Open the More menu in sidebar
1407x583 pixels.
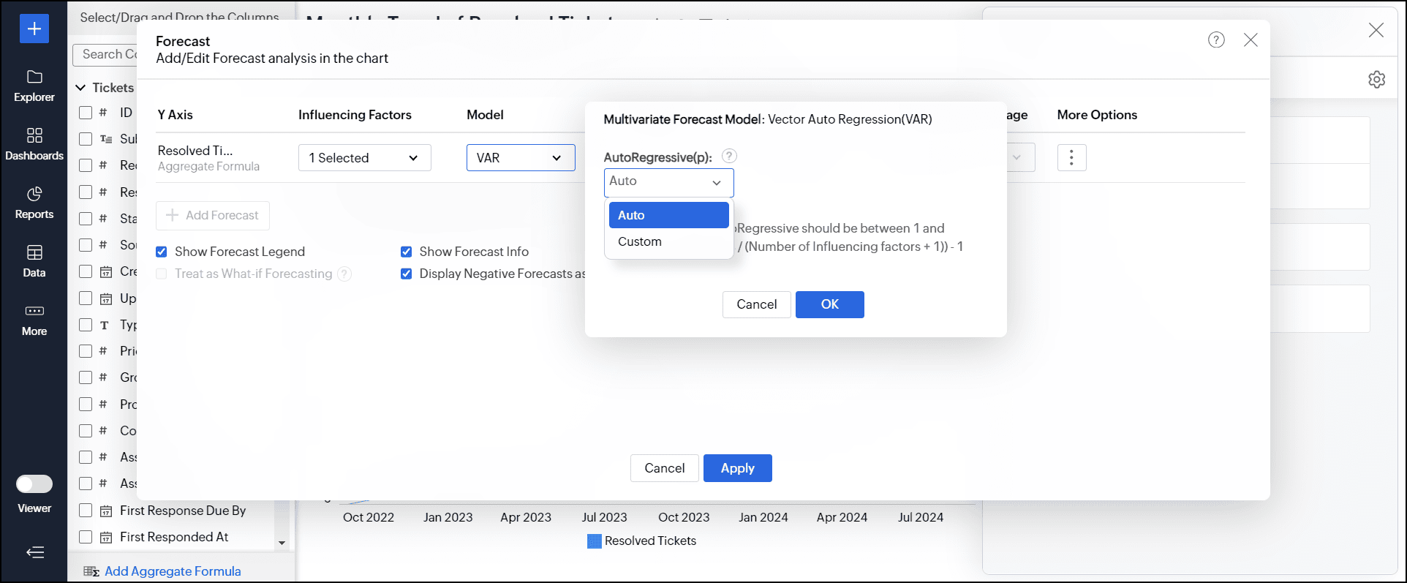(34, 320)
